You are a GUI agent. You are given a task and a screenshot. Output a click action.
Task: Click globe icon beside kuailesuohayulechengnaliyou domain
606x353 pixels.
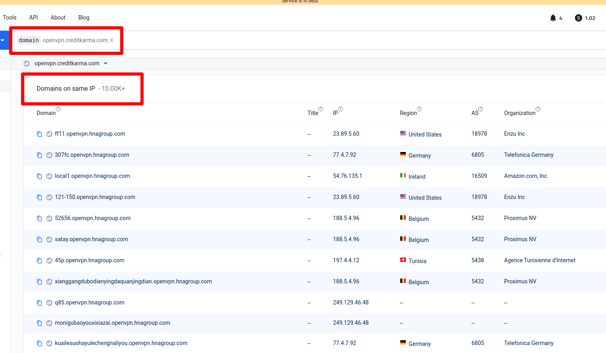tap(49, 343)
